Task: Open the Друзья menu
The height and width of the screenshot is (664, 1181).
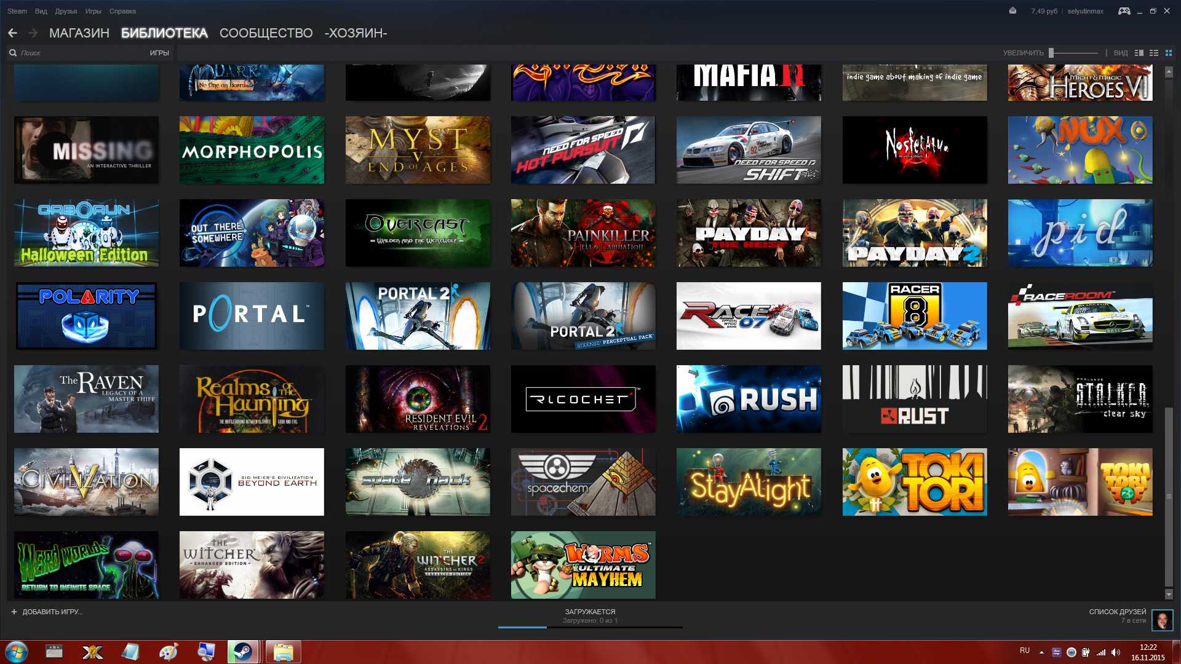Action: [x=66, y=11]
